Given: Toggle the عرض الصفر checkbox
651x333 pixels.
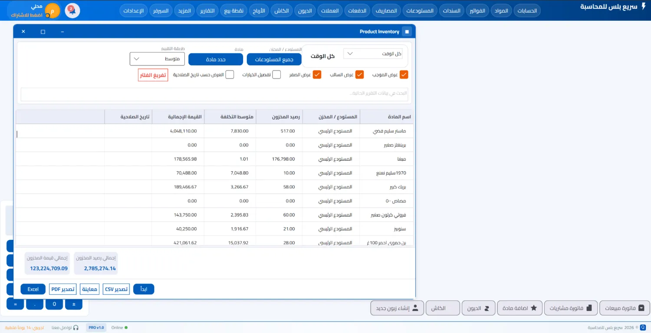Looking at the screenshot, I should [x=317, y=75].
